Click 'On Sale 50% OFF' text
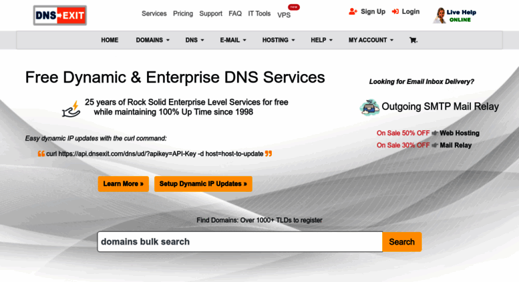Image resolution: width=519 pixels, height=282 pixels. [403, 133]
